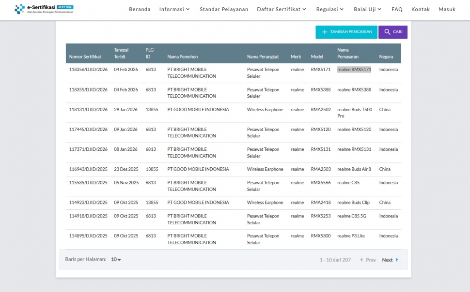Expand the Regulasi menu
The image size is (470, 292).
tap(330, 9)
